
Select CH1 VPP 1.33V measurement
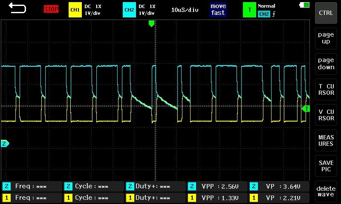pyautogui.click(x=217, y=198)
